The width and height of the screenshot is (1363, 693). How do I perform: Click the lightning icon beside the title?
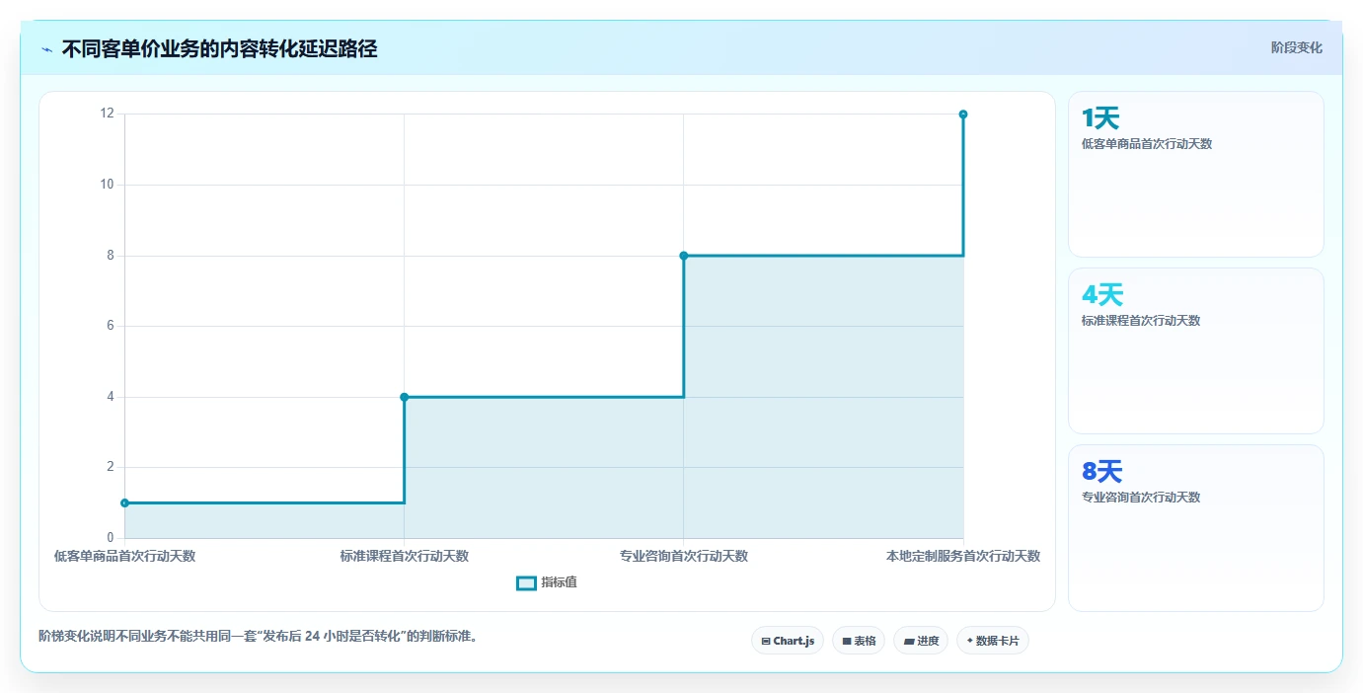point(47,49)
